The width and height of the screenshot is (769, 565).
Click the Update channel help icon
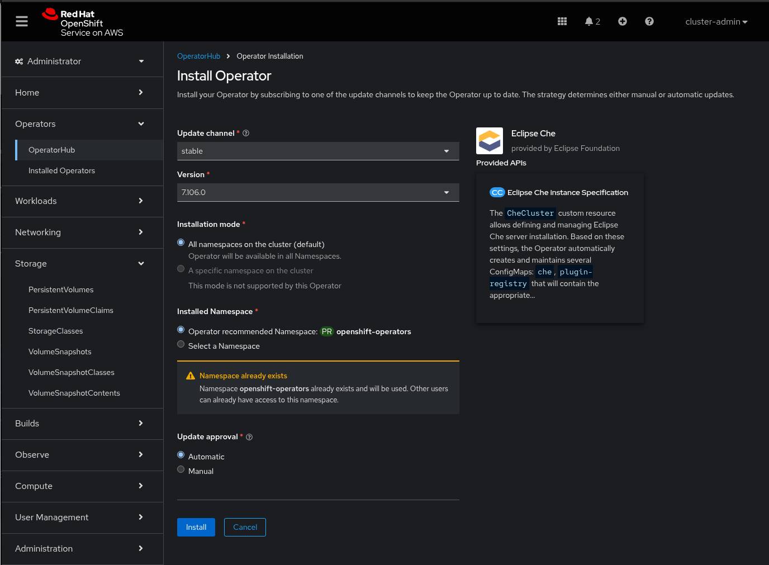[246, 133]
